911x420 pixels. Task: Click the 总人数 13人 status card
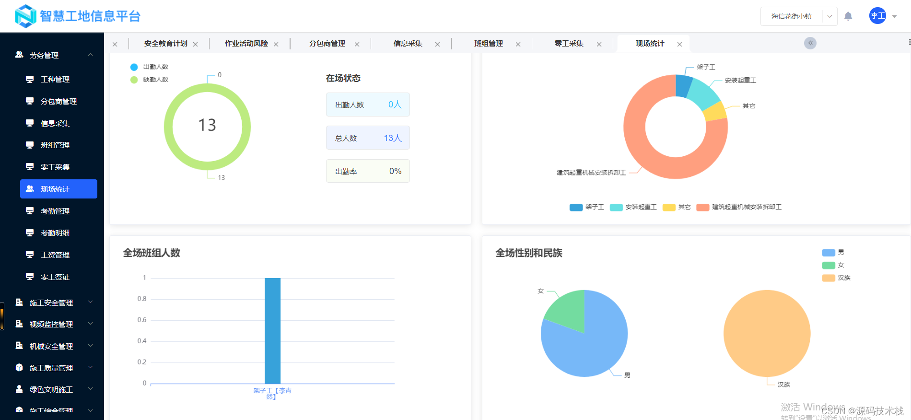368,138
